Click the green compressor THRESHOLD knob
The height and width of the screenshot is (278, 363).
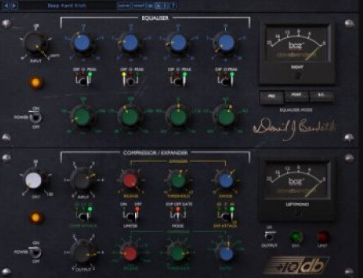pos(178,253)
